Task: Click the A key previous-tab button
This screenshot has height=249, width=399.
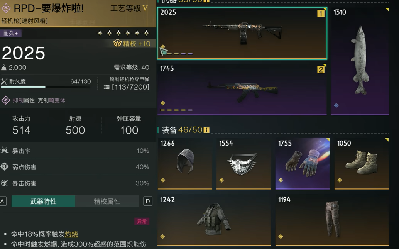Action: click(2, 202)
